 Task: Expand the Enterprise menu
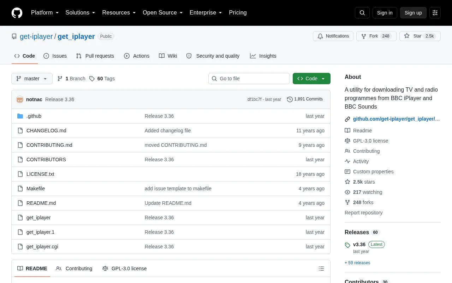pos(206,13)
